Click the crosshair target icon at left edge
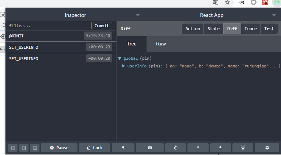This screenshot has height=155, width=281. pyautogui.click(x=3, y=37)
